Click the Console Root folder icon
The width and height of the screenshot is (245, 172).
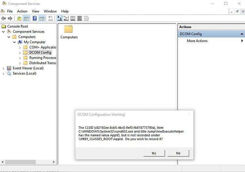[4, 26]
